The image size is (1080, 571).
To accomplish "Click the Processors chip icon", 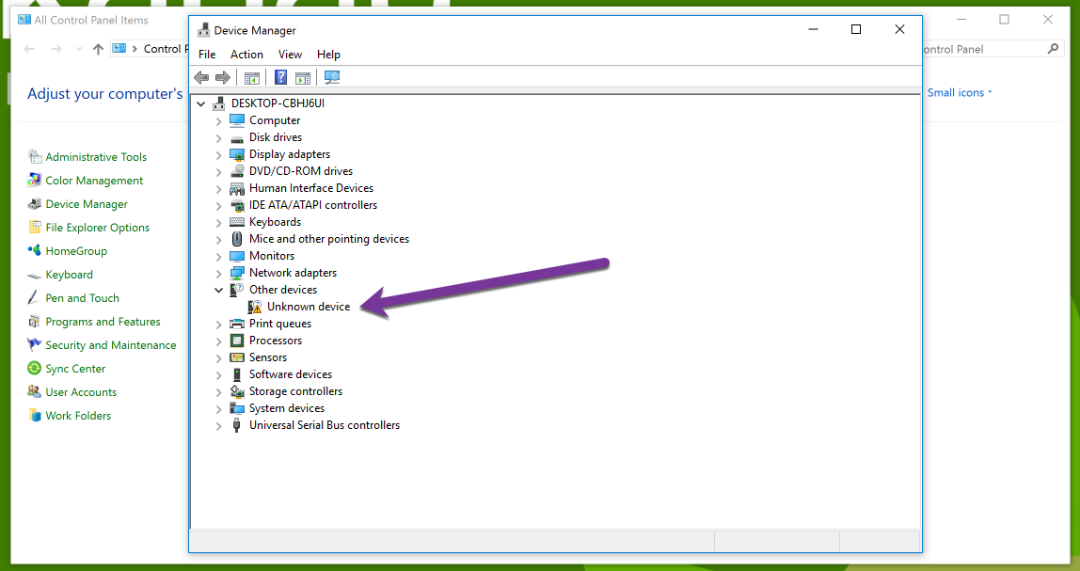I will [237, 341].
